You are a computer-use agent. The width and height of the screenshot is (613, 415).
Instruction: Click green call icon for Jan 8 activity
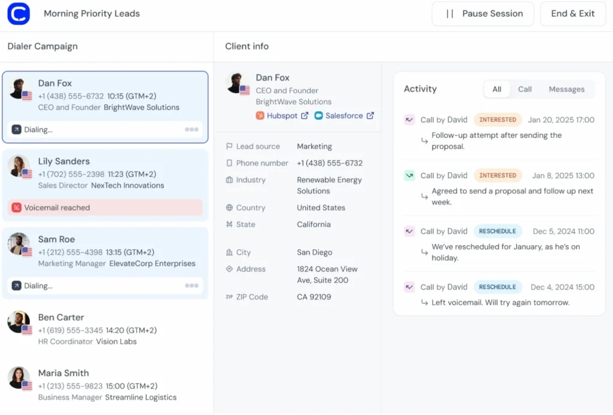pyautogui.click(x=409, y=175)
